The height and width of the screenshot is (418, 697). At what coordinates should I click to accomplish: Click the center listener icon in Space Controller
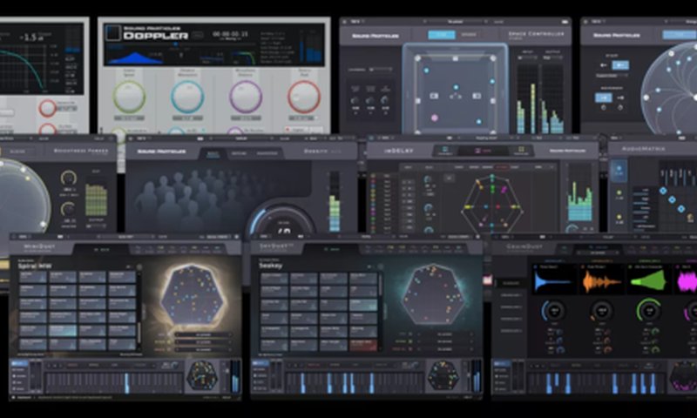click(x=456, y=97)
